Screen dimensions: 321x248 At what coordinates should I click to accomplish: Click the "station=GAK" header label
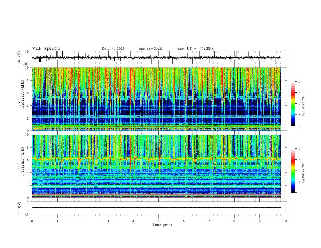[150, 49]
